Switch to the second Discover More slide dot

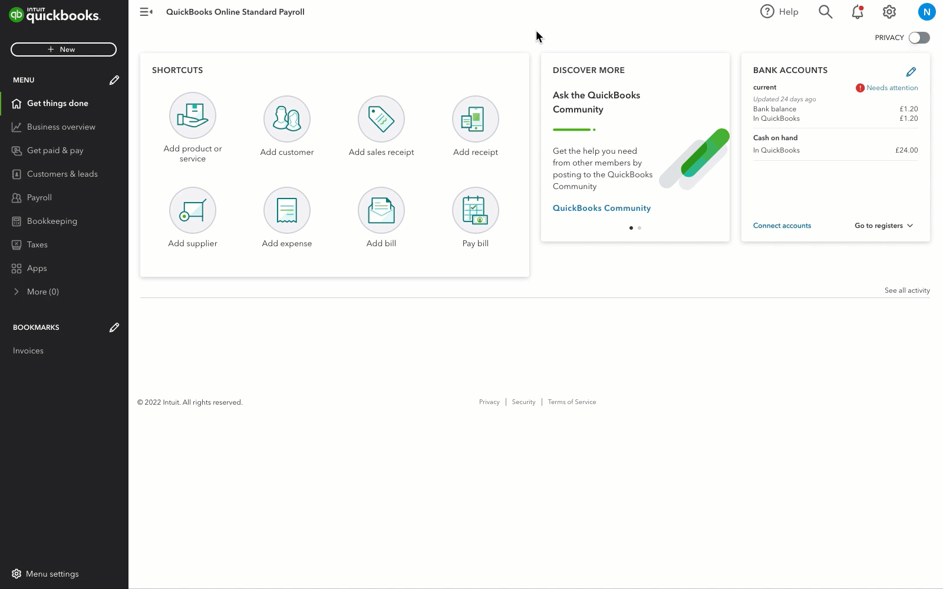click(x=639, y=228)
